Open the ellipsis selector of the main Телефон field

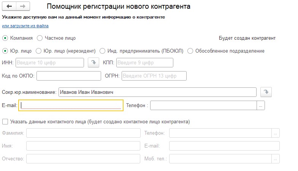261,105
